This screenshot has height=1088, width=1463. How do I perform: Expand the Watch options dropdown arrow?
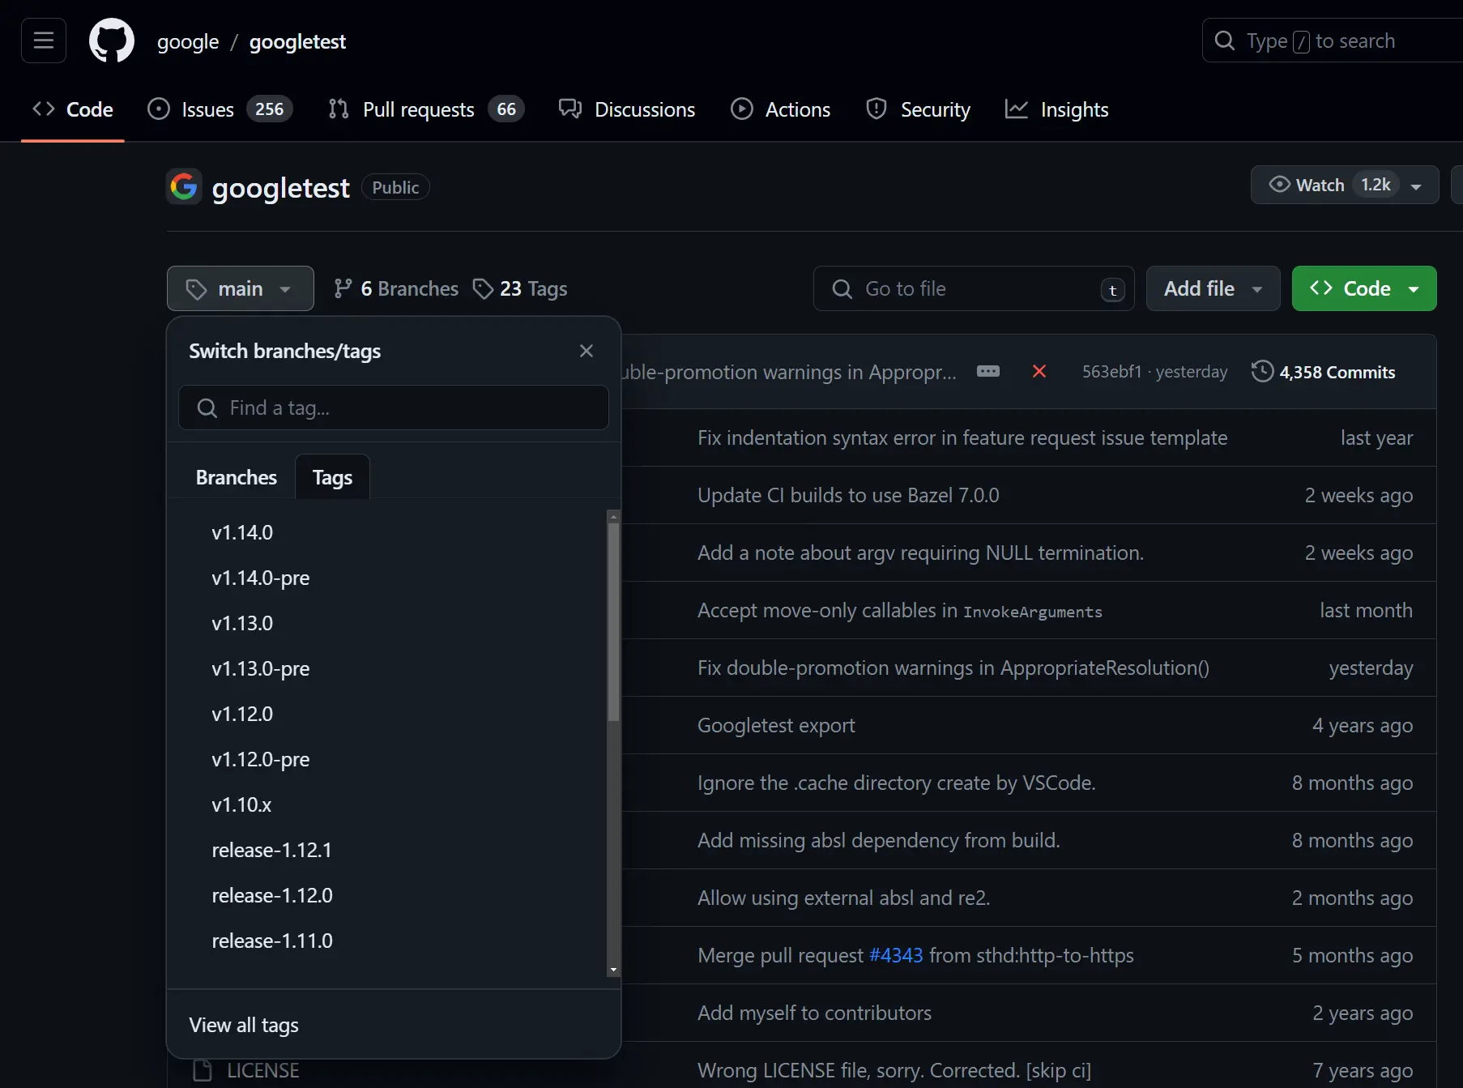pos(1416,186)
